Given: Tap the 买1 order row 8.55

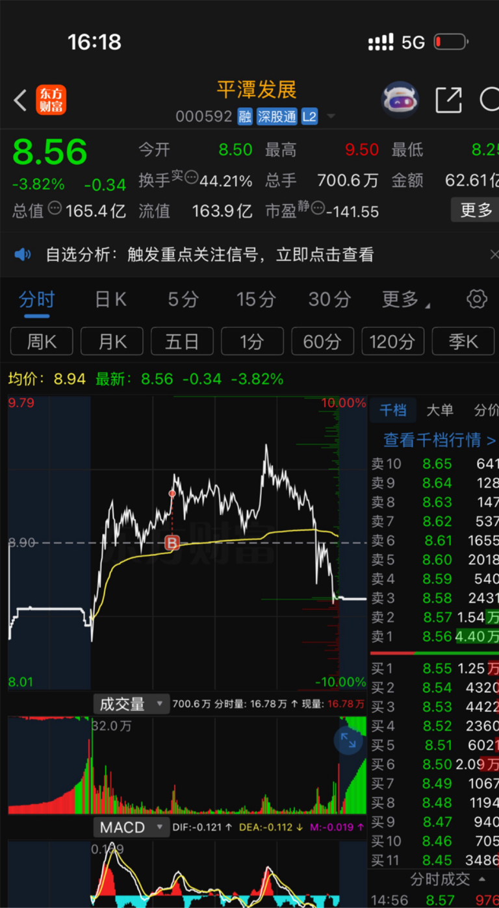Looking at the screenshot, I should pos(435,668).
